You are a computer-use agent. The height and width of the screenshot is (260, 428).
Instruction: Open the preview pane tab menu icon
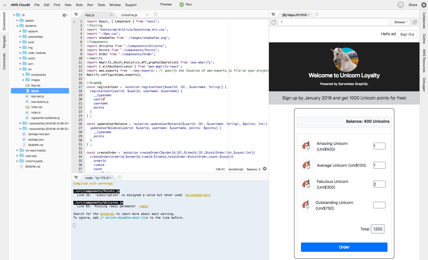click(273, 14)
